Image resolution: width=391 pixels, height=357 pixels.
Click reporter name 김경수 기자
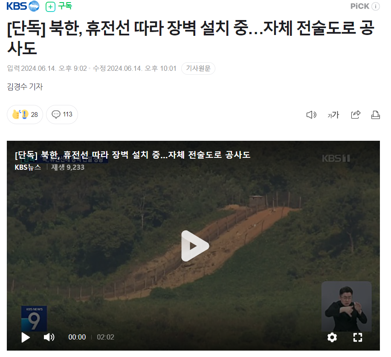coord(25,87)
